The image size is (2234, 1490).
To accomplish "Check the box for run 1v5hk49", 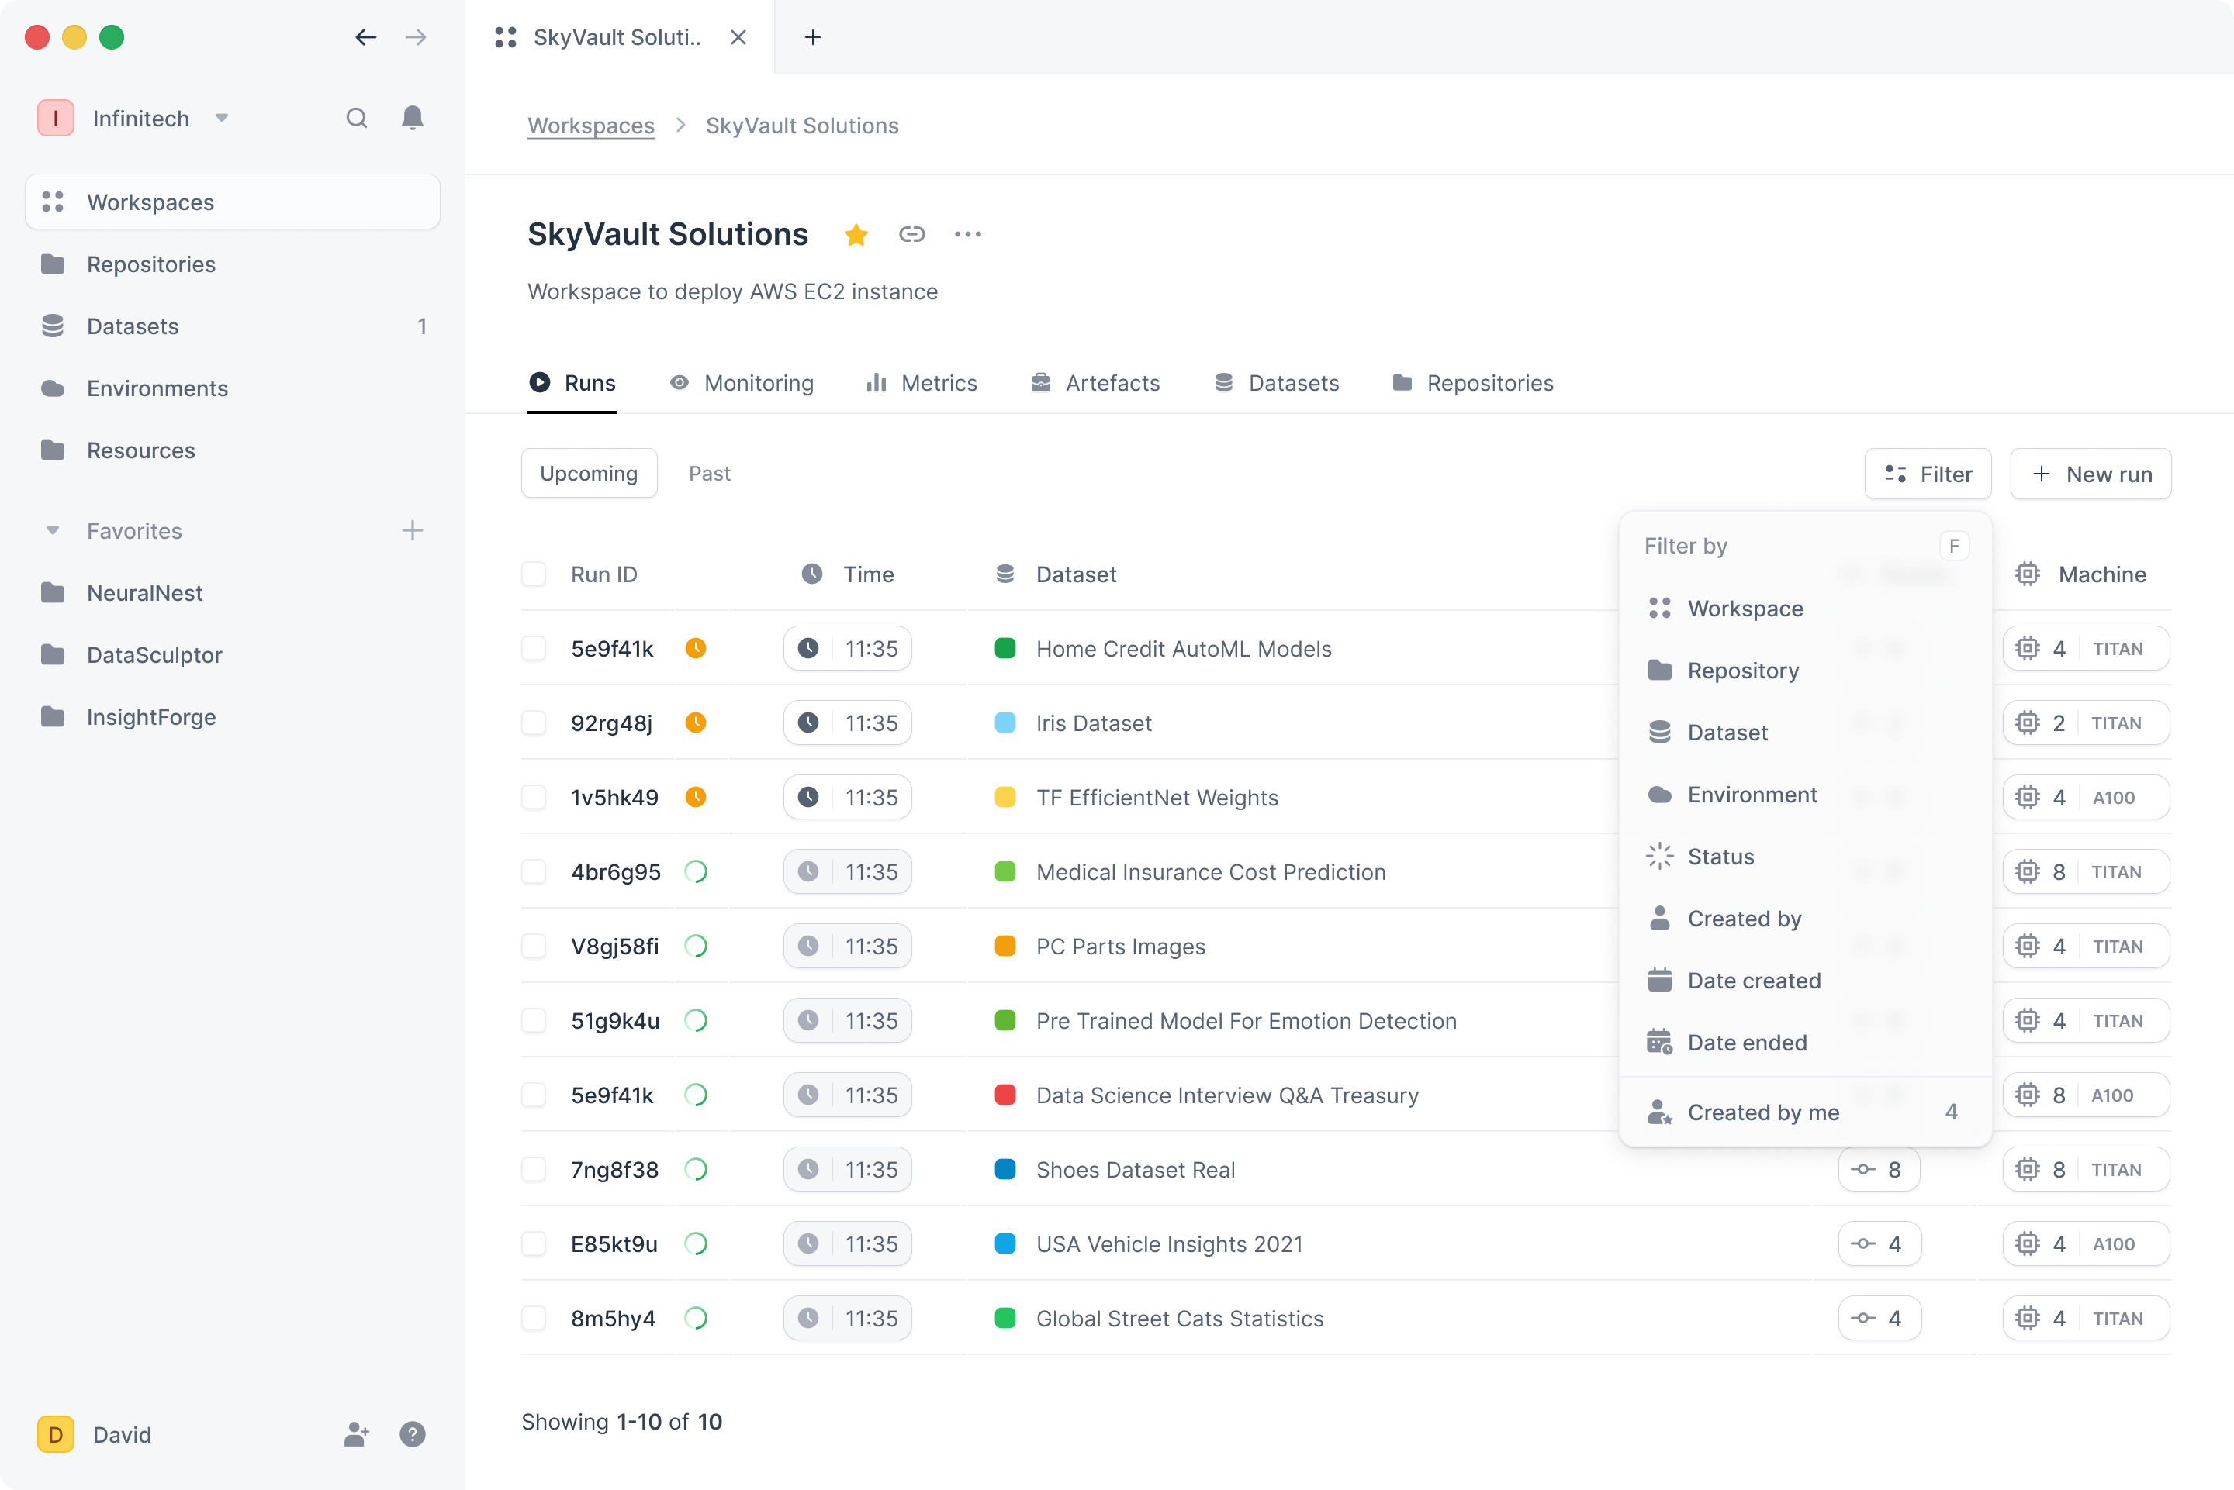I will pos(534,797).
